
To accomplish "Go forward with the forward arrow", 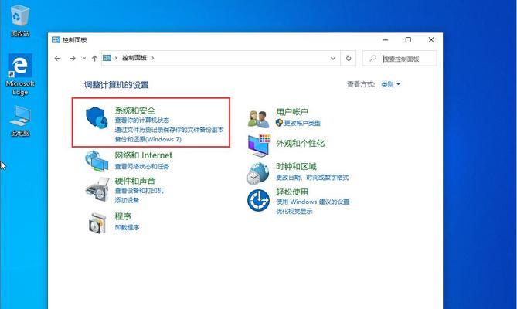I will (x=72, y=58).
